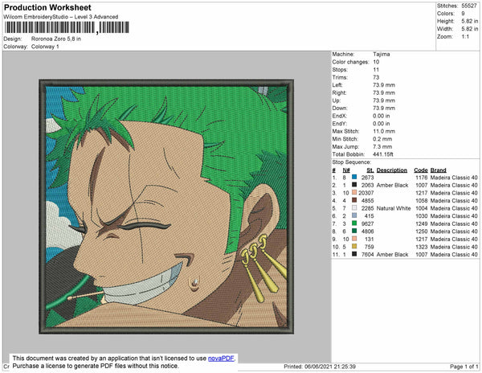Click the printed timestamp '06/06/2021 21:25:39'
The image size is (482, 373).
tap(330, 367)
